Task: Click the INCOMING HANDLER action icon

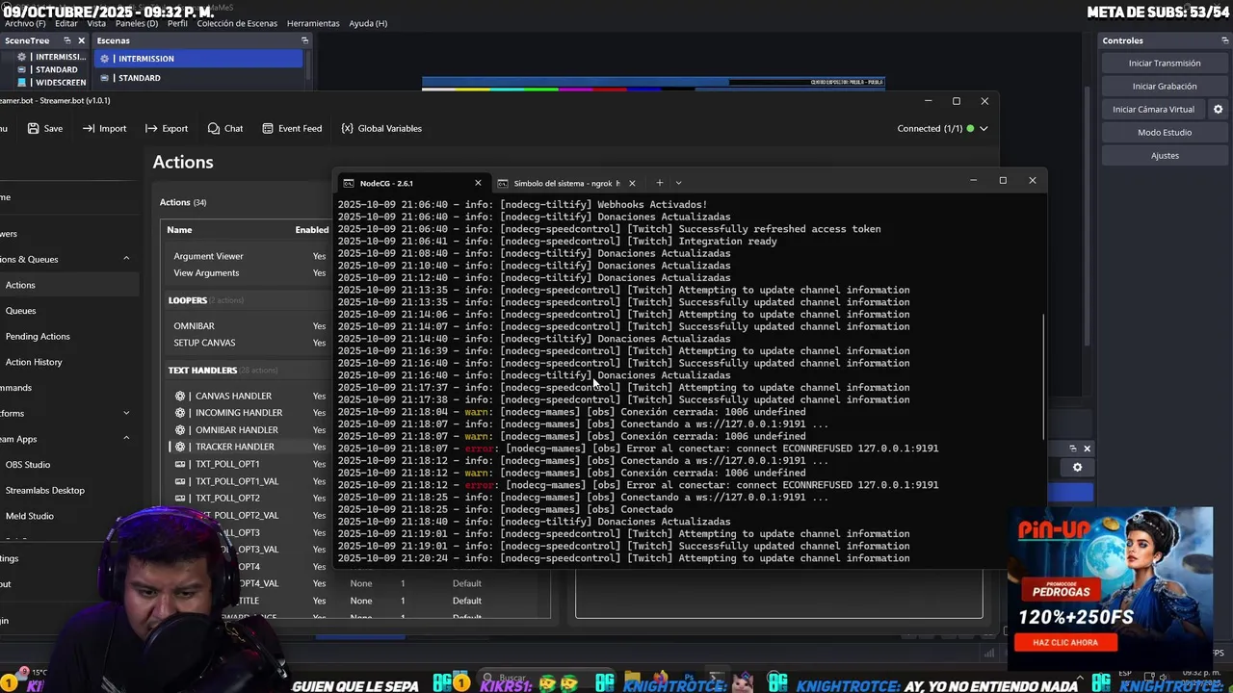Action: (180, 413)
